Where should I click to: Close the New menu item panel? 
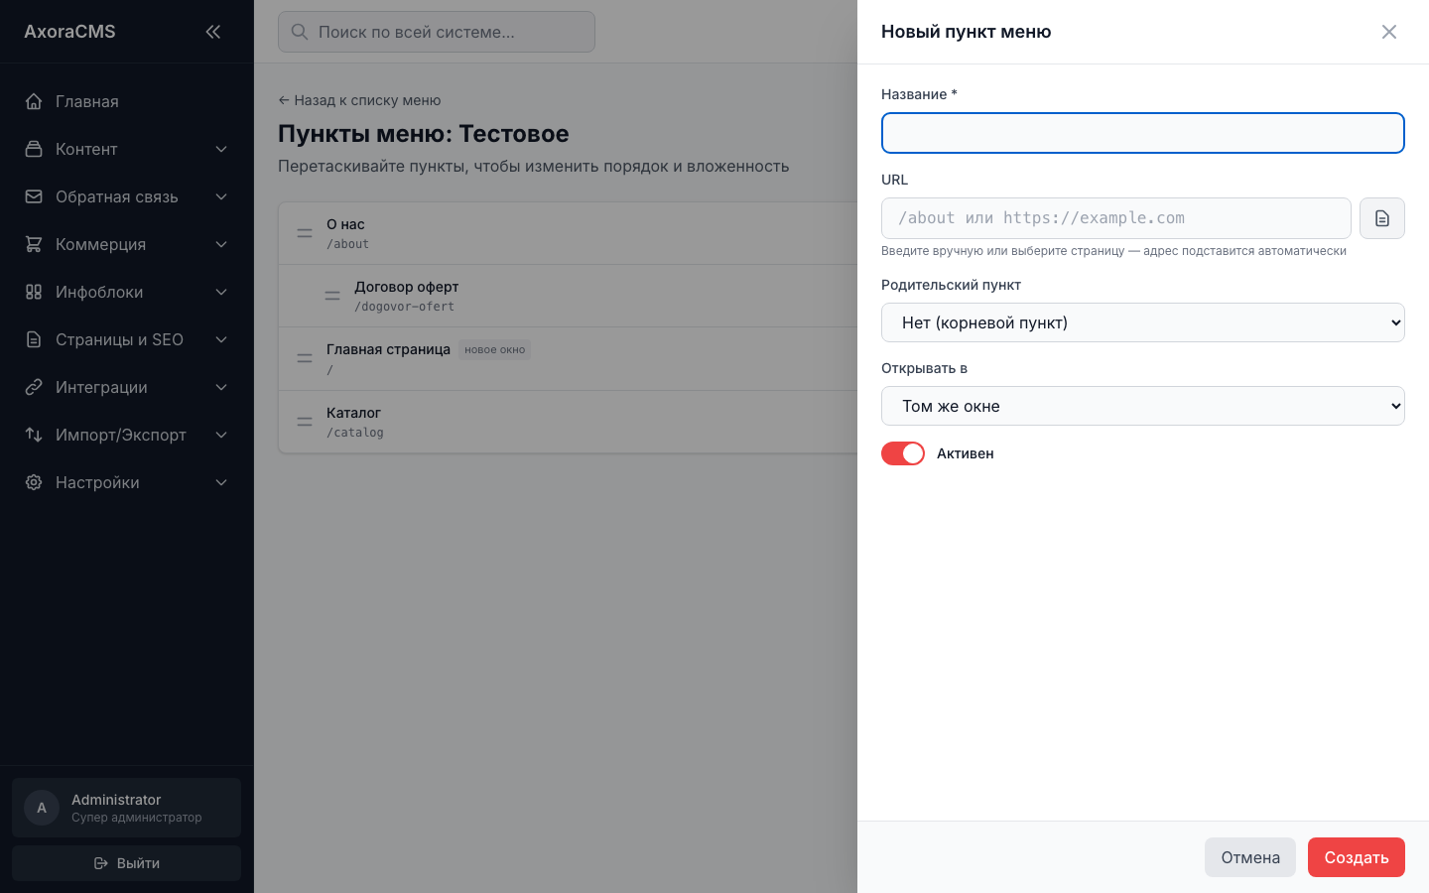(x=1388, y=32)
